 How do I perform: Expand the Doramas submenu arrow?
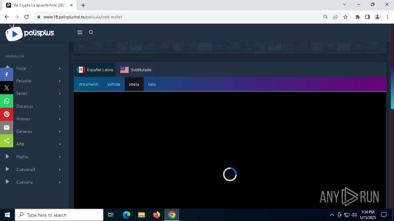click(x=60, y=106)
